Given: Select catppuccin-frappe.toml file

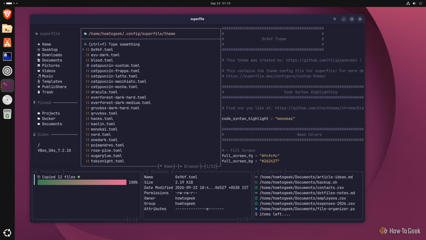Looking at the screenshot, I should coord(115,71).
